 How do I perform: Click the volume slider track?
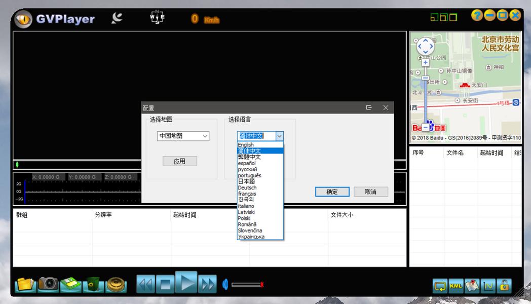(247, 284)
